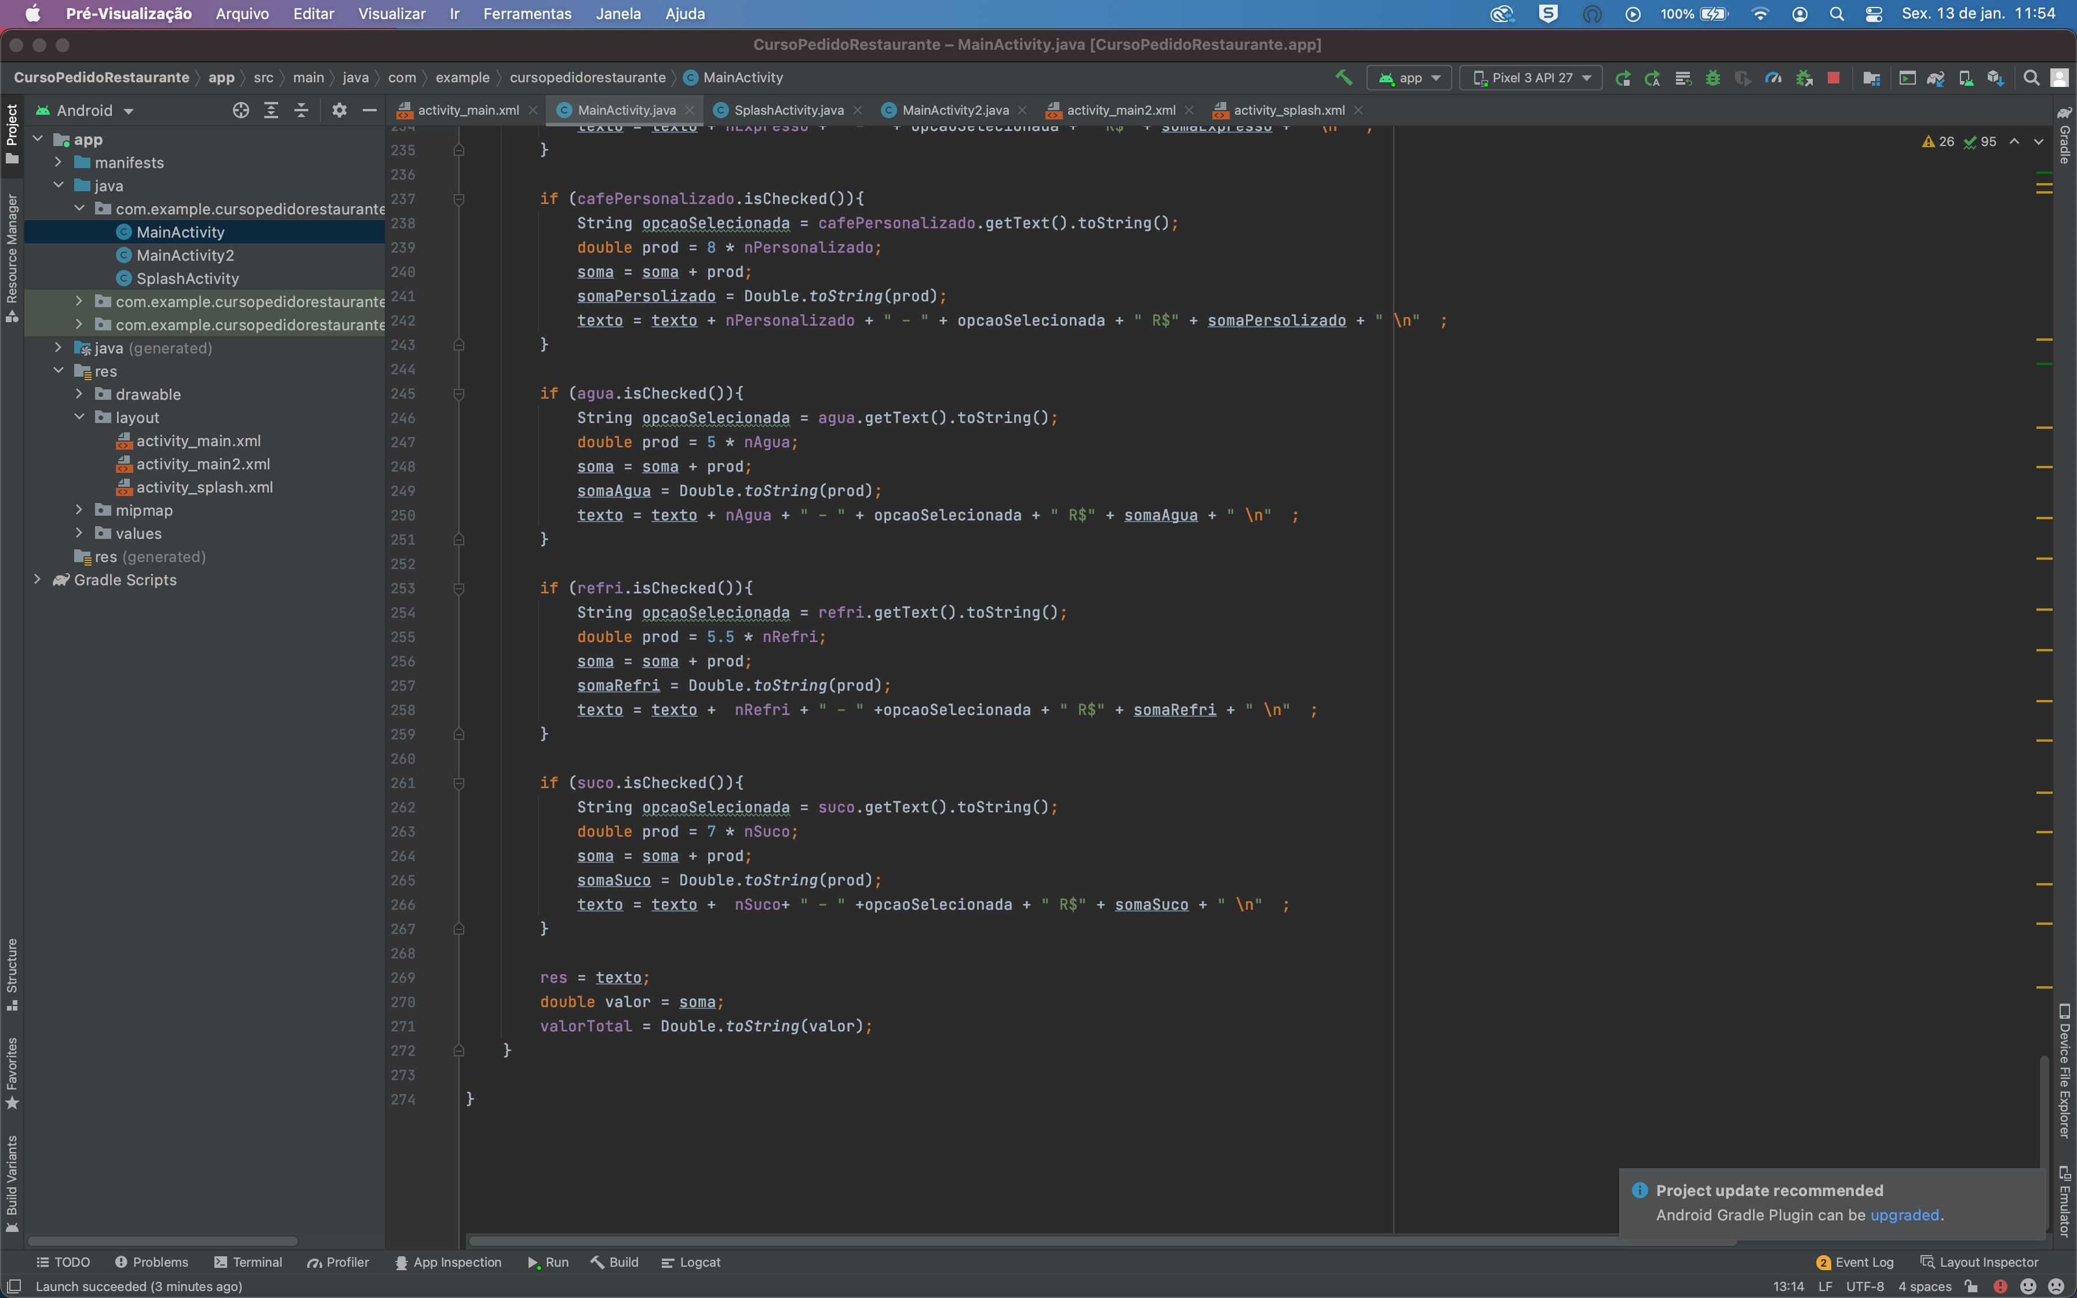Expand the Gradle Scripts tree node
This screenshot has width=2077, height=1298.
click(x=38, y=580)
